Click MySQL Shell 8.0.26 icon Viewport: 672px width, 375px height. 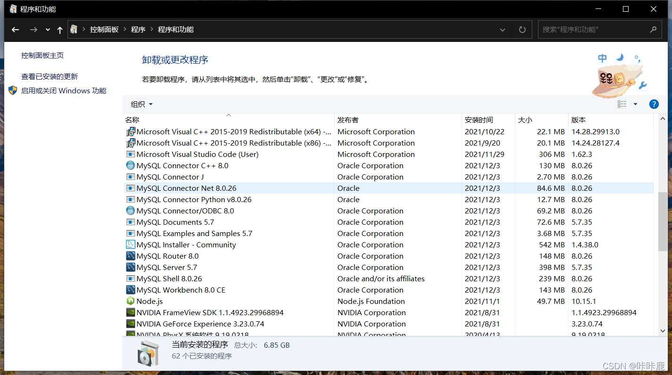tap(131, 278)
